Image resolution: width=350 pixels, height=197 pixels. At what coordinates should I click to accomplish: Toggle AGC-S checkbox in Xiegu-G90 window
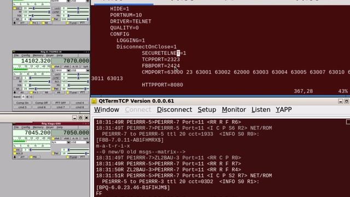click(x=18, y=153)
